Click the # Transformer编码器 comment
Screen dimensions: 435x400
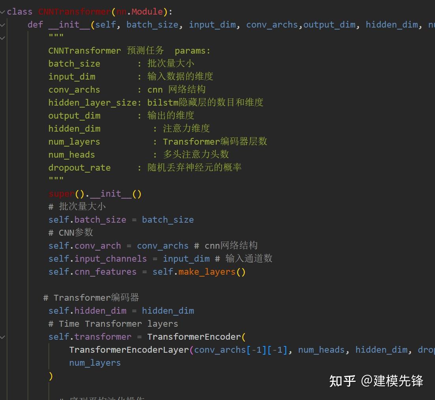91,298
